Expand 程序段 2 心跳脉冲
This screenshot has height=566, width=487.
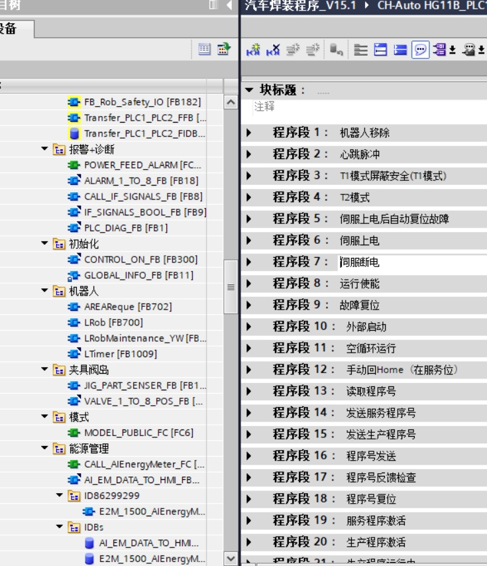coord(249,154)
